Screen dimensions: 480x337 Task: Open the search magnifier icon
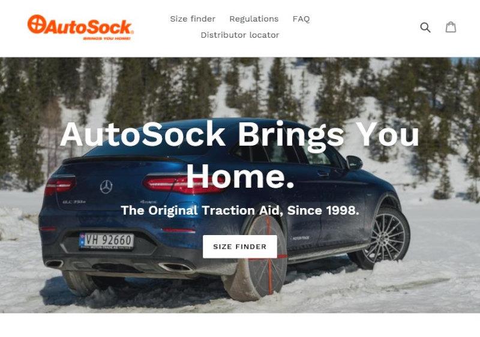pyautogui.click(x=425, y=28)
